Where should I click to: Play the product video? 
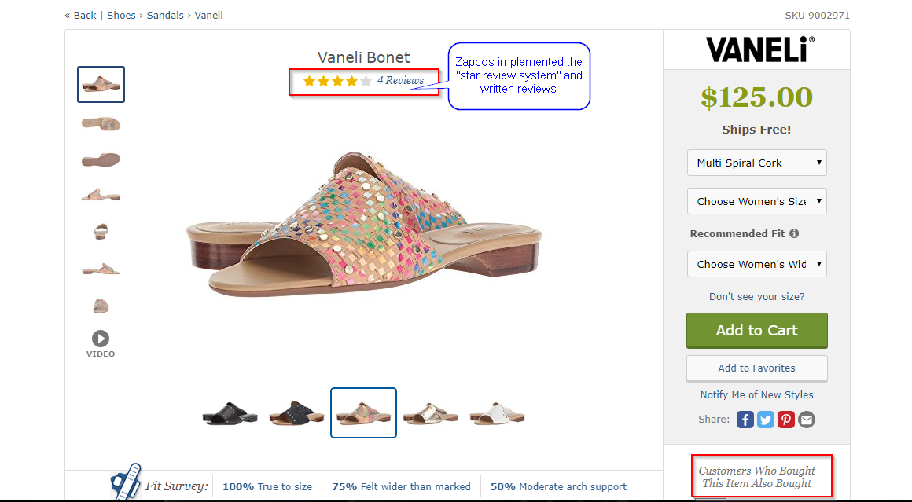tap(101, 339)
